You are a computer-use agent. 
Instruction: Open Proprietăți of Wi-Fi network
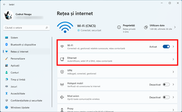126,28
